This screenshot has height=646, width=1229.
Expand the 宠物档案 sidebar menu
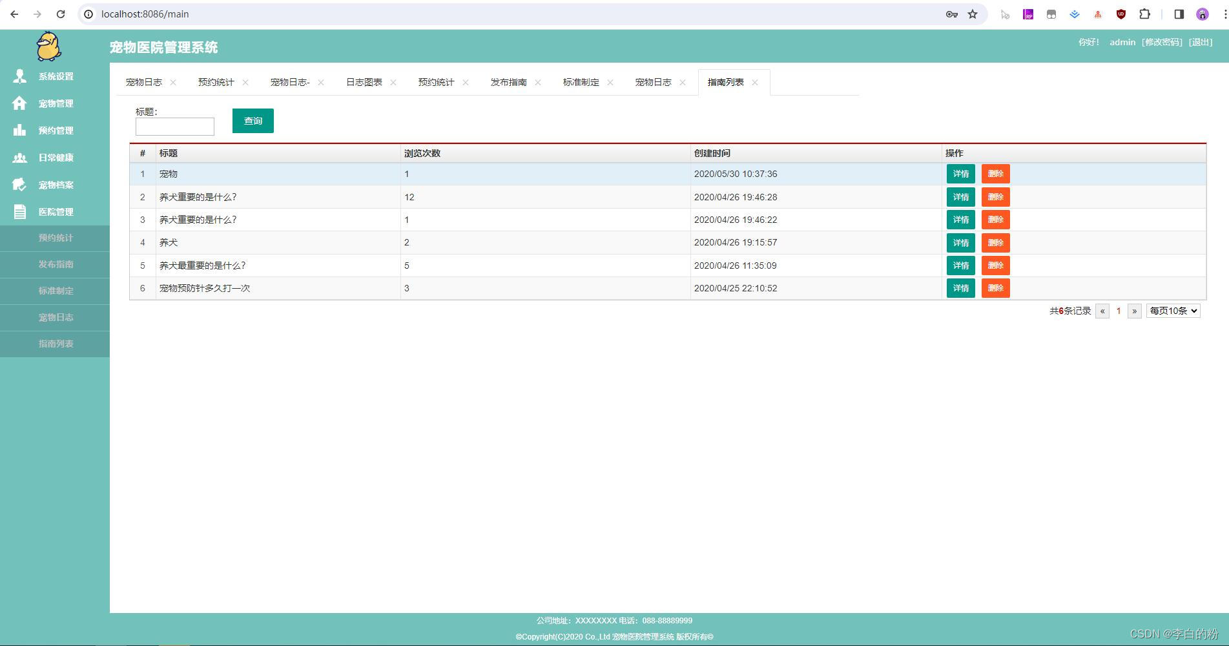coord(55,185)
